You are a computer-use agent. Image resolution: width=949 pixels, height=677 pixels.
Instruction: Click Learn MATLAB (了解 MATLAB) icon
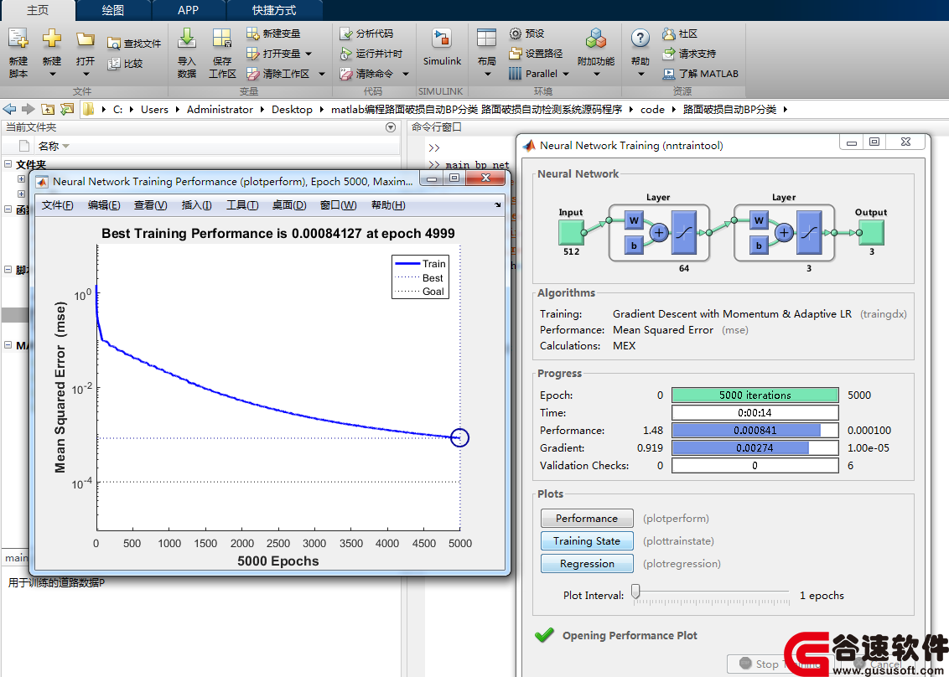669,73
